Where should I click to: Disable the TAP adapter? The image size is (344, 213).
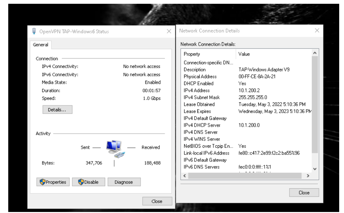pos(88,182)
